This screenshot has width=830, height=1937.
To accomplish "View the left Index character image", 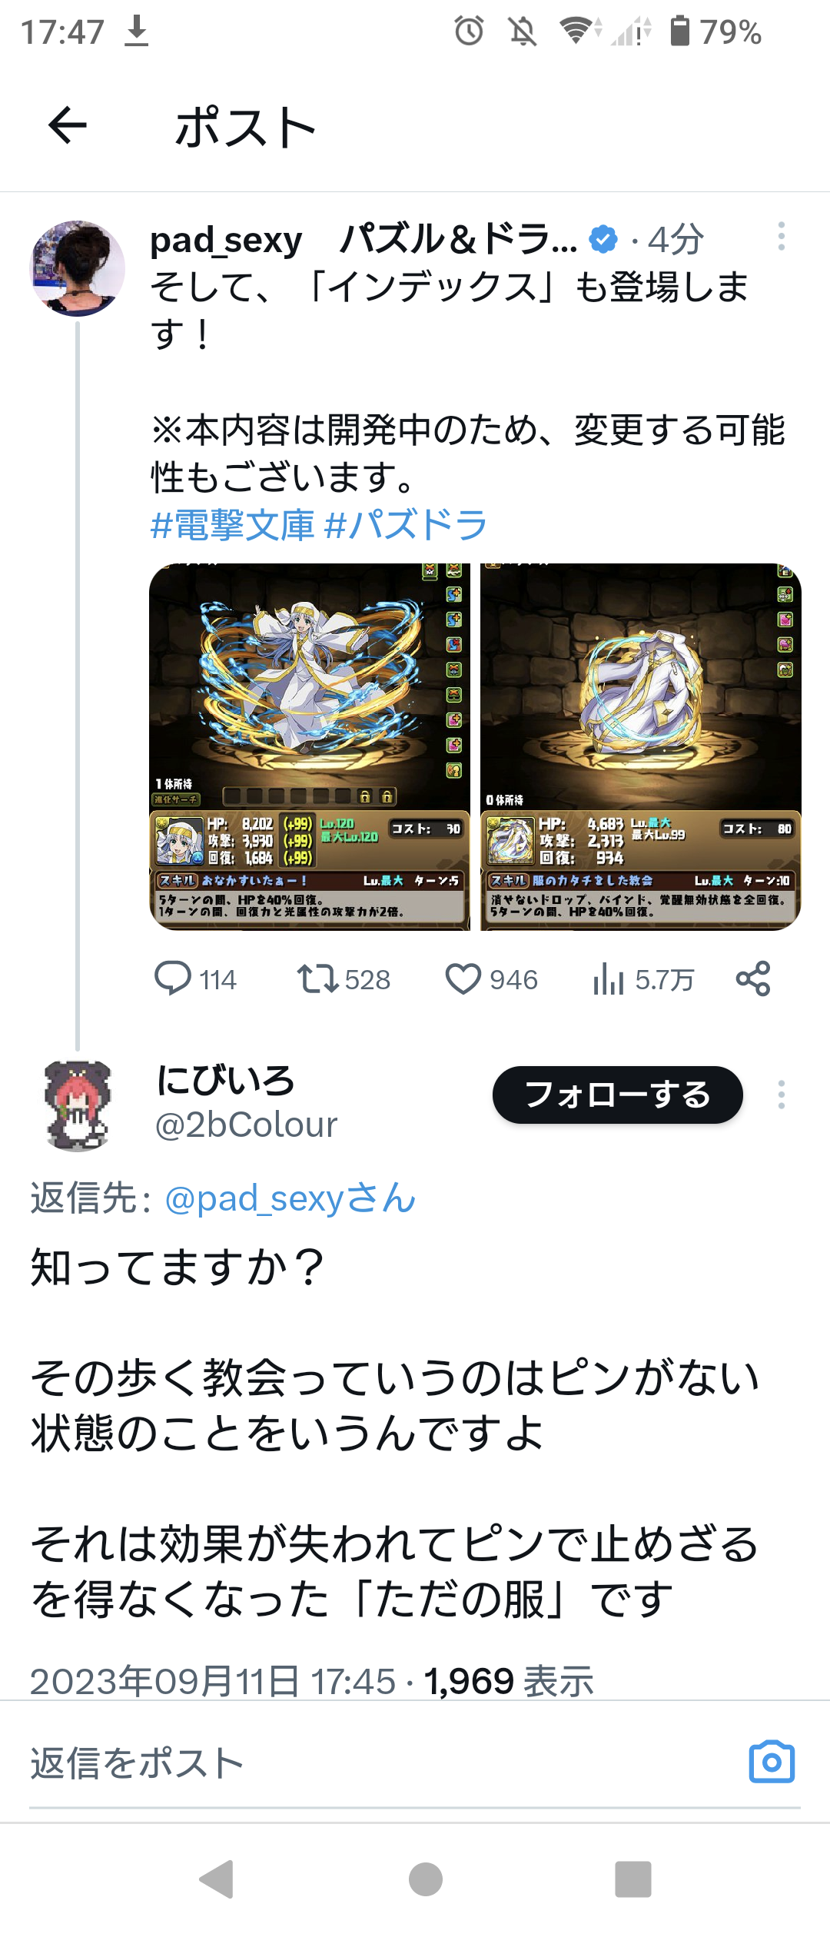I will (x=309, y=747).
